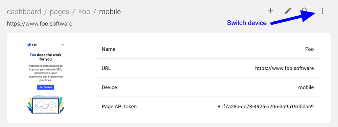
Task: Click the Page API token label
Action: pyautogui.click(x=119, y=106)
